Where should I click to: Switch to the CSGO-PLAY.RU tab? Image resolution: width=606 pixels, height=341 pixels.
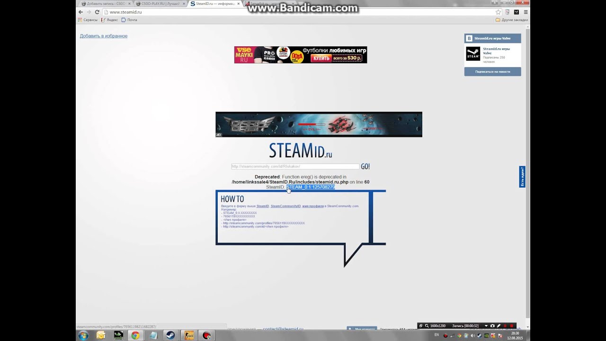click(160, 3)
